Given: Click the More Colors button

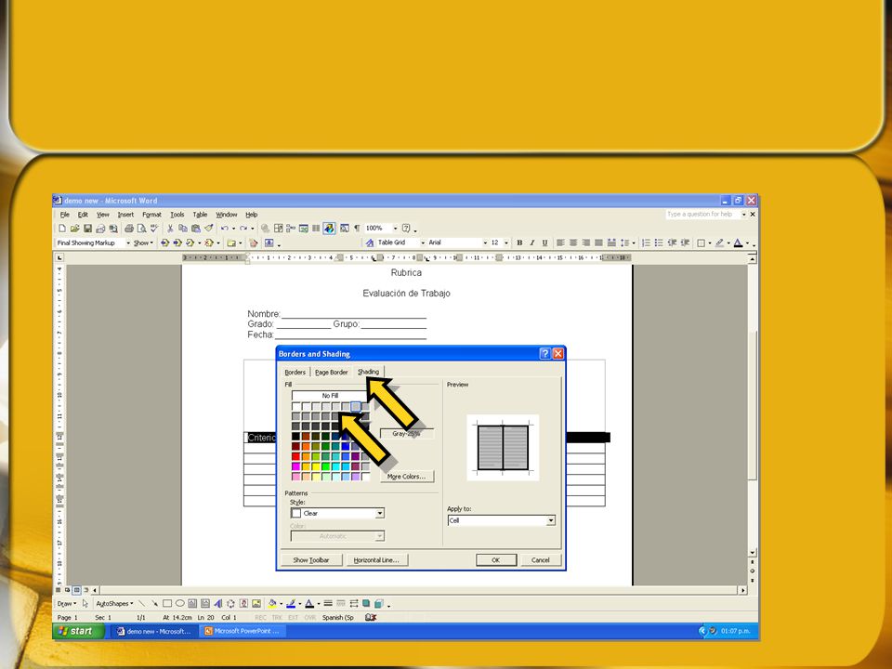Looking at the screenshot, I should [x=407, y=476].
